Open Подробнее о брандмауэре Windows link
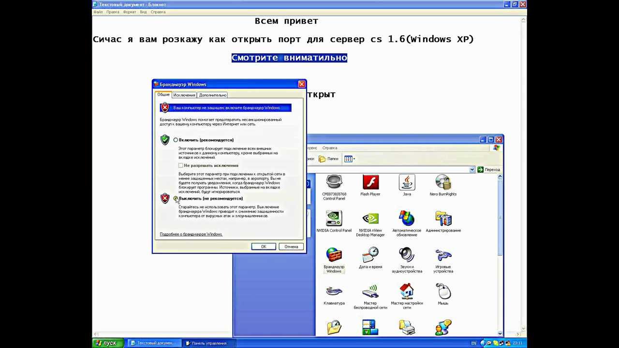 (x=191, y=234)
